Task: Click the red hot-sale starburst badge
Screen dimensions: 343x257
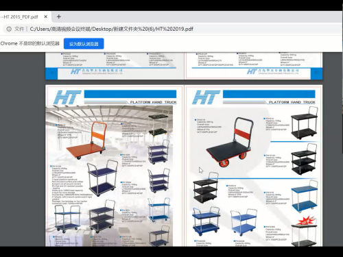Action: (x=306, y=221)
